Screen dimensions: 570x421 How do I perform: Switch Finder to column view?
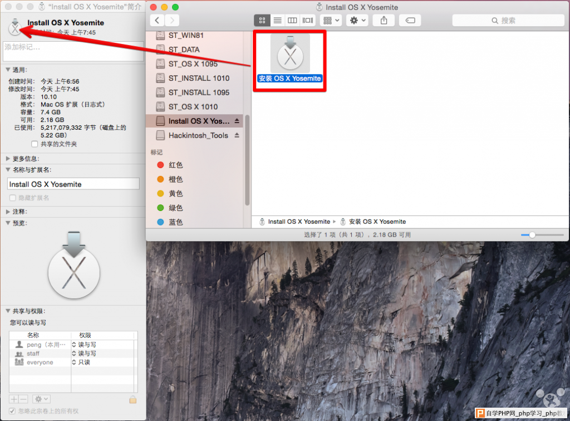point(292,21)
